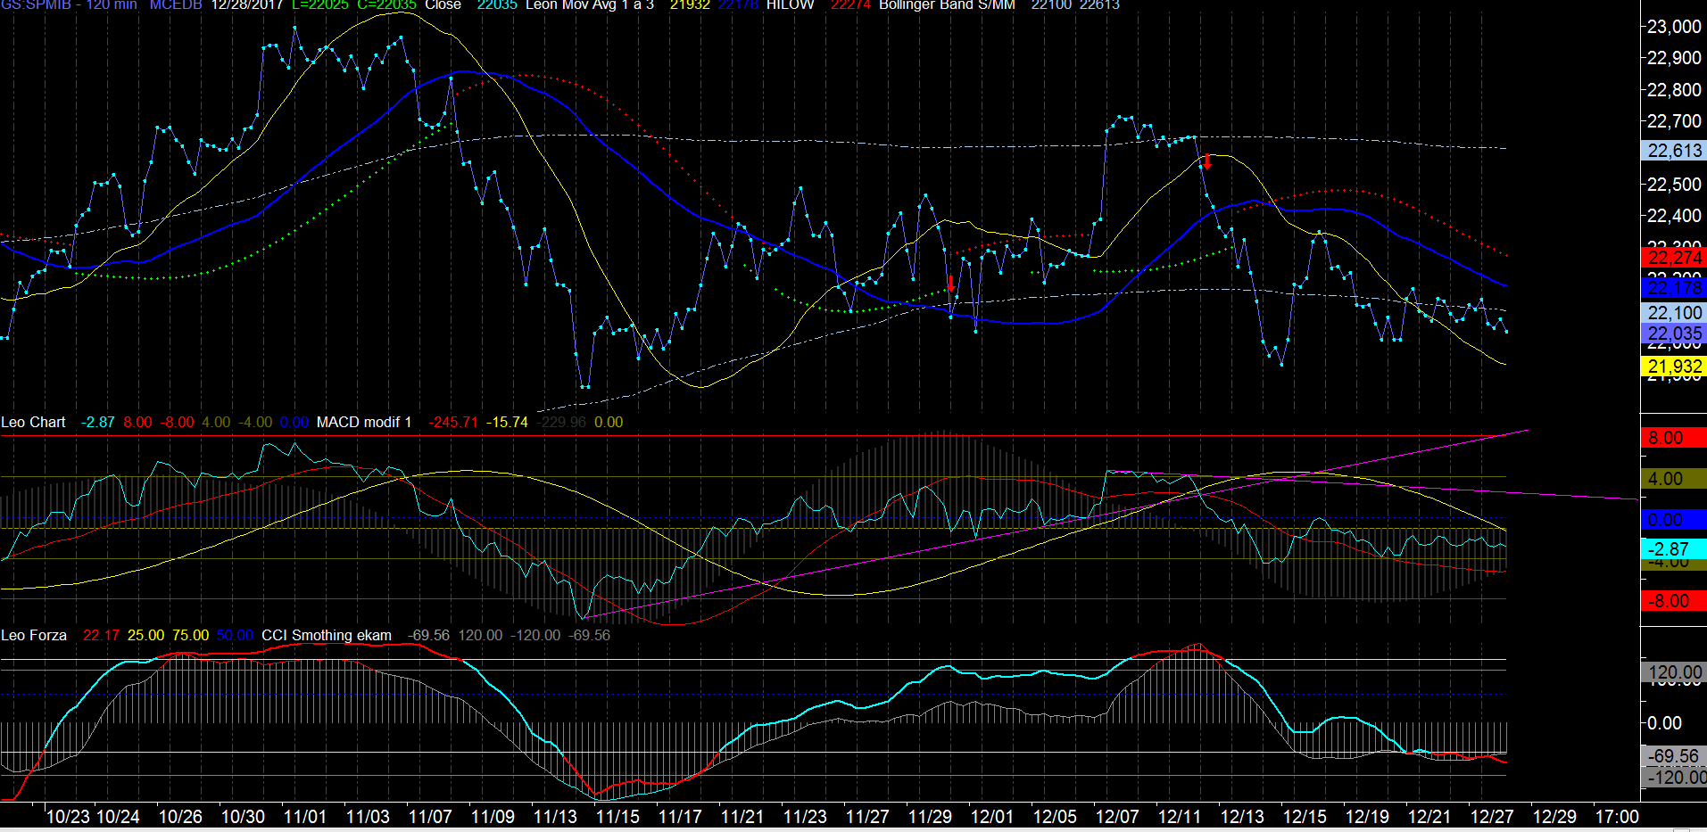Click the 22,500 price axis label
The image size is (1707, 832).
1674,185
